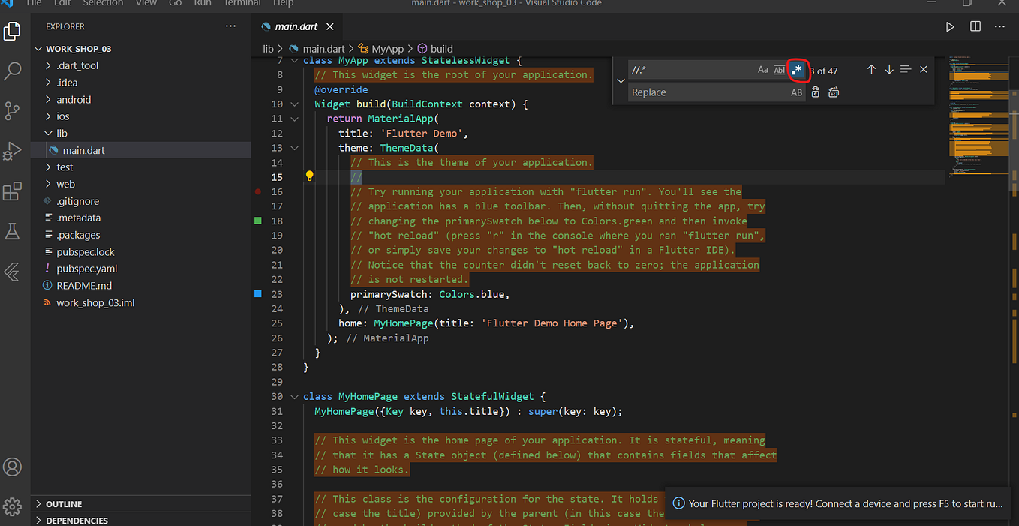The image size is (1019, 526).
Task: Toggle Match Case in find widget
Action: [762, 70]
